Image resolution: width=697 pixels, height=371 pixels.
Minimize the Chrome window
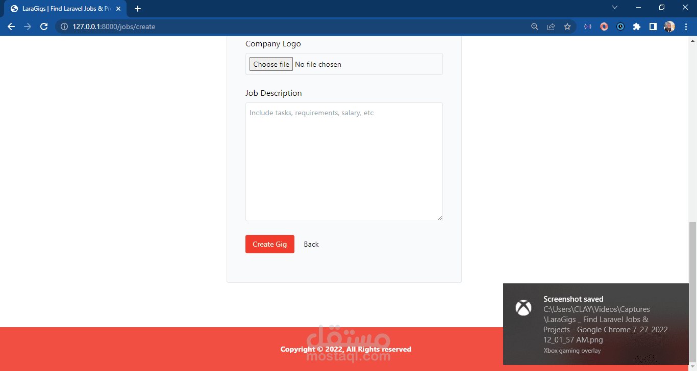point(638,7)
